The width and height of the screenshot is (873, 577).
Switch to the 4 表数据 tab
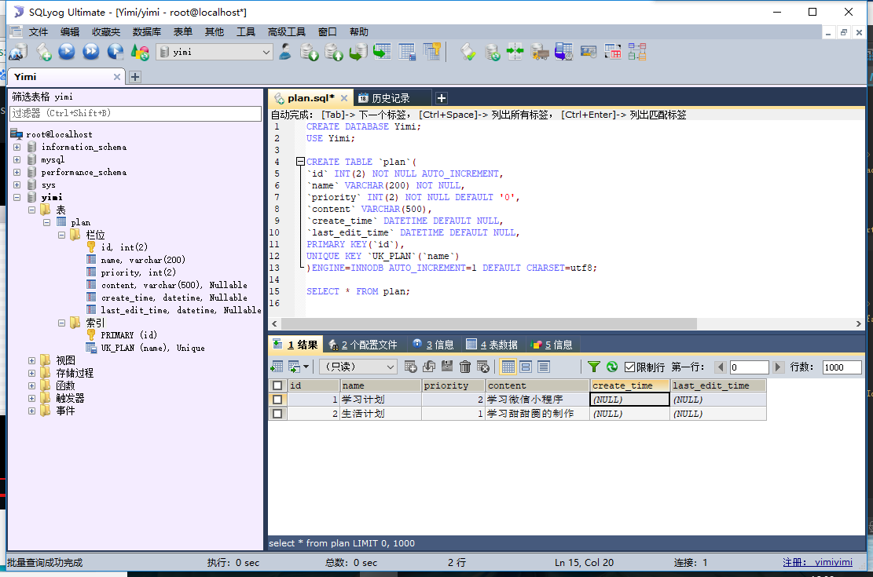492,345
